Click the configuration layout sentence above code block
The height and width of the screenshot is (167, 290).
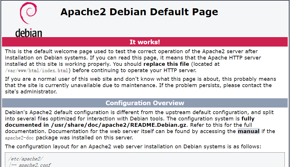click(x=133, y=146)
